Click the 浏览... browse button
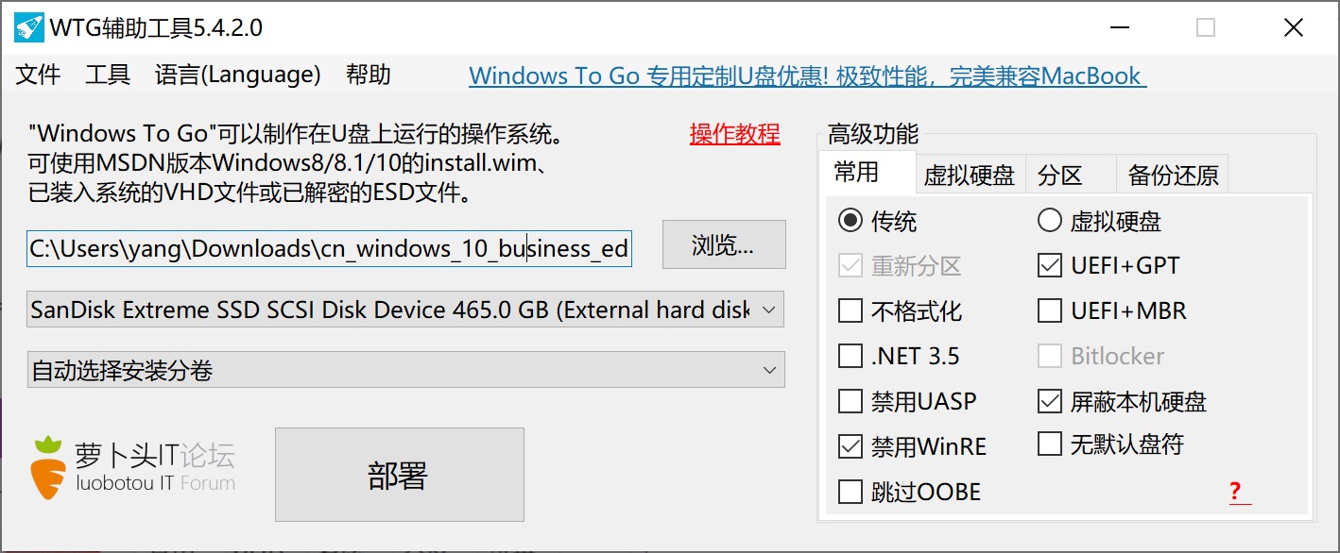The image size is (1340, 553). (x=724, y=245)
